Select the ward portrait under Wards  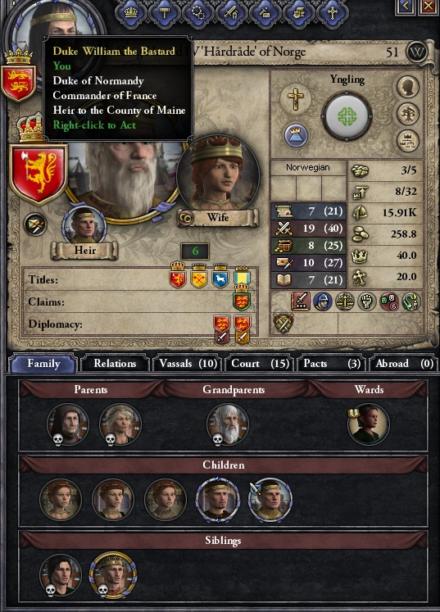click(368, 424)
